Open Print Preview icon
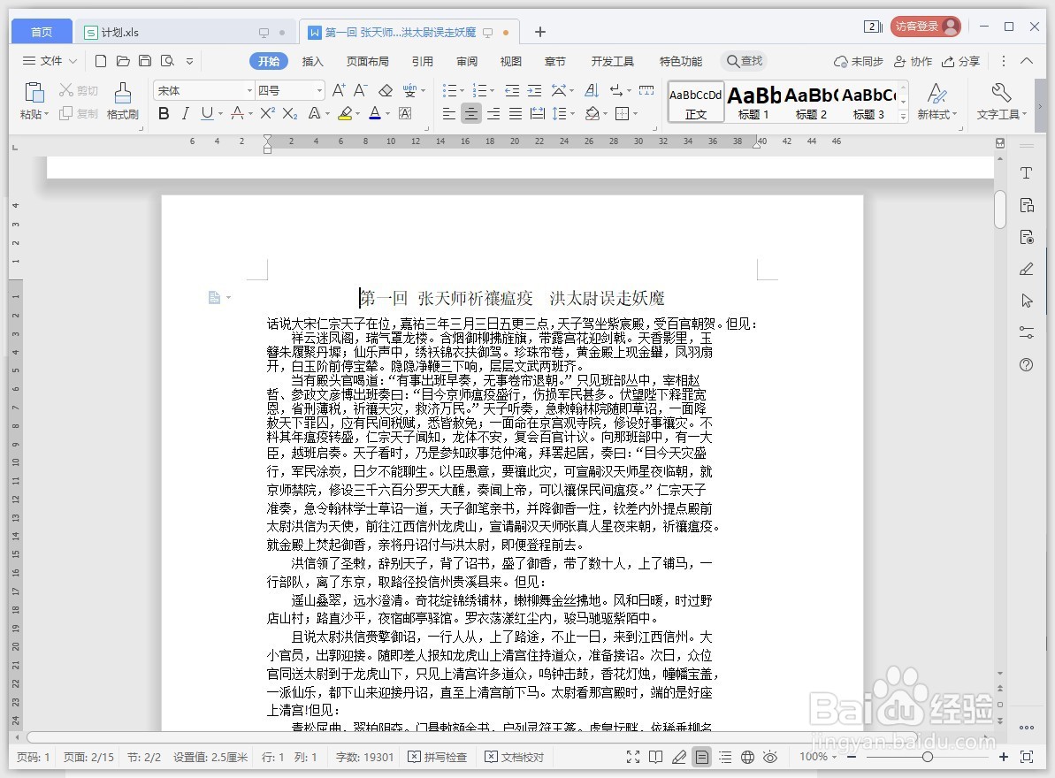 coord(167,61)
